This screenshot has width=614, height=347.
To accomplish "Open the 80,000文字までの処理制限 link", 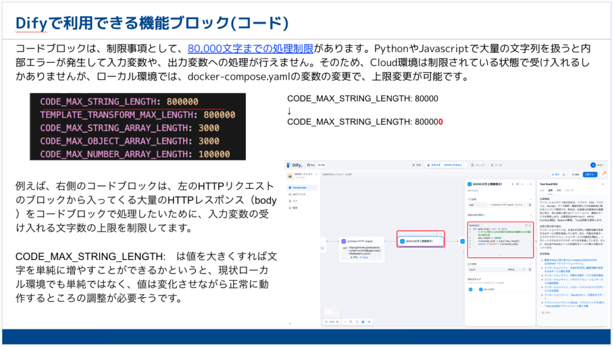I will [x=250, y=49].
